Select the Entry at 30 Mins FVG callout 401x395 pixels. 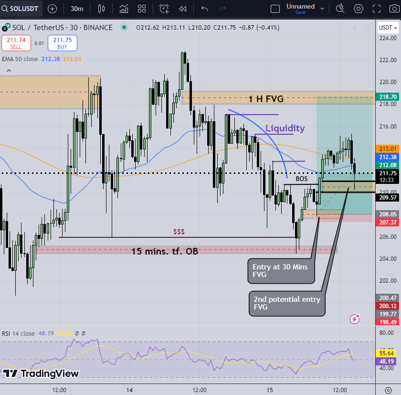pos(281,271)
